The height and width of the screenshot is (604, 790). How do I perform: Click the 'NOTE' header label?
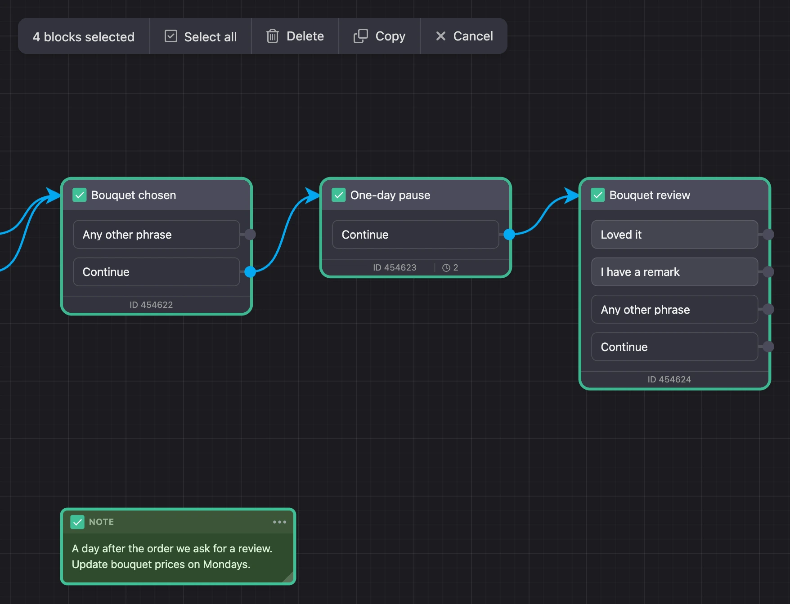coord(101,522)
